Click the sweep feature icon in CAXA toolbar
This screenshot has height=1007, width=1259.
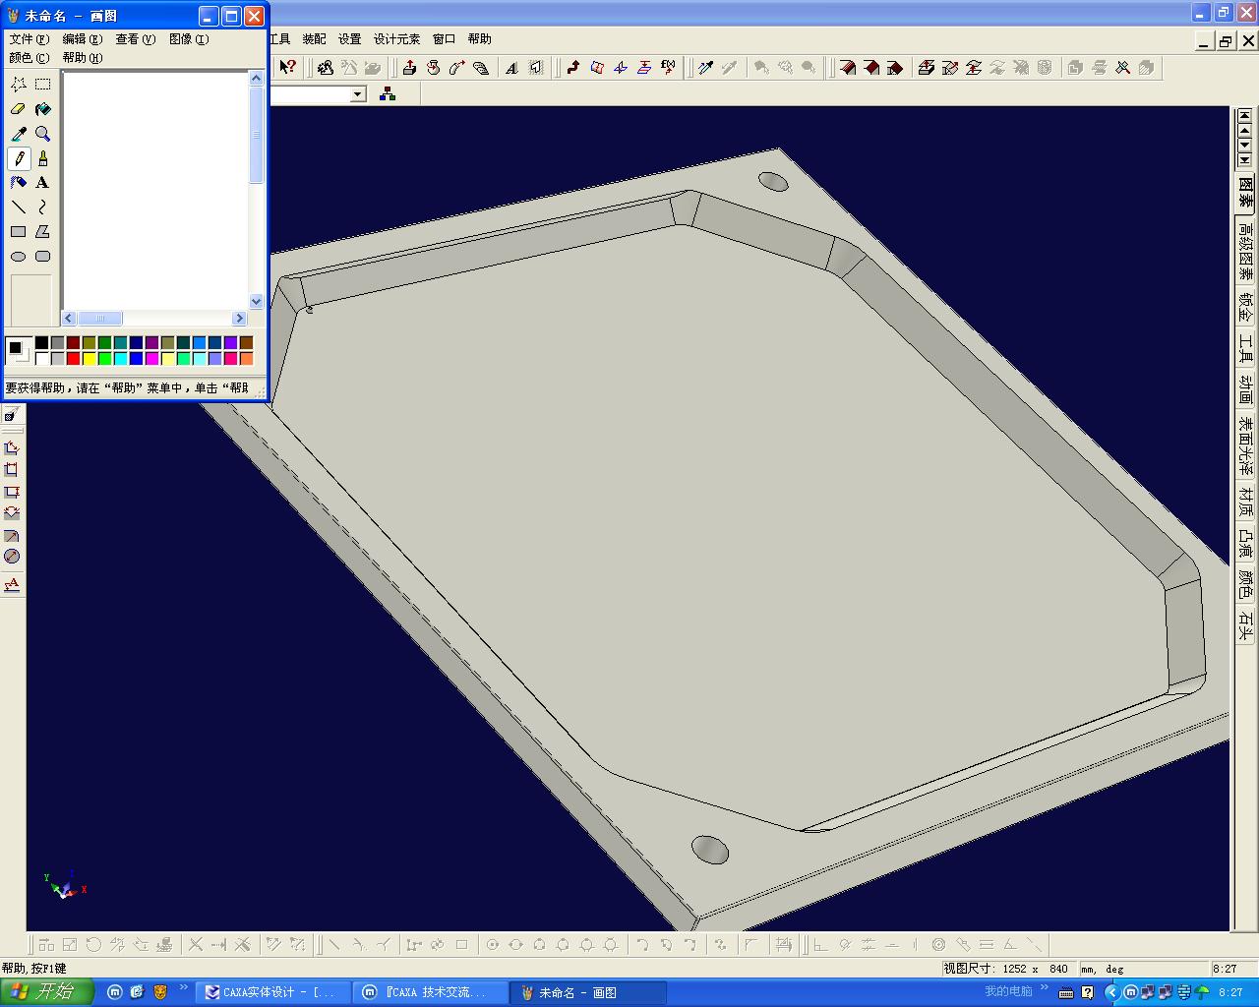(x=456, y=67)
